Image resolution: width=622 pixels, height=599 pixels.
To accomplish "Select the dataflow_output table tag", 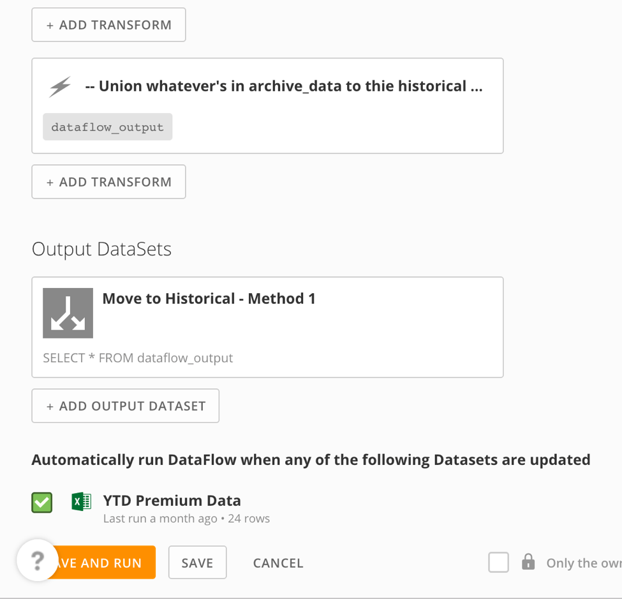I will (x=108, y=126).
